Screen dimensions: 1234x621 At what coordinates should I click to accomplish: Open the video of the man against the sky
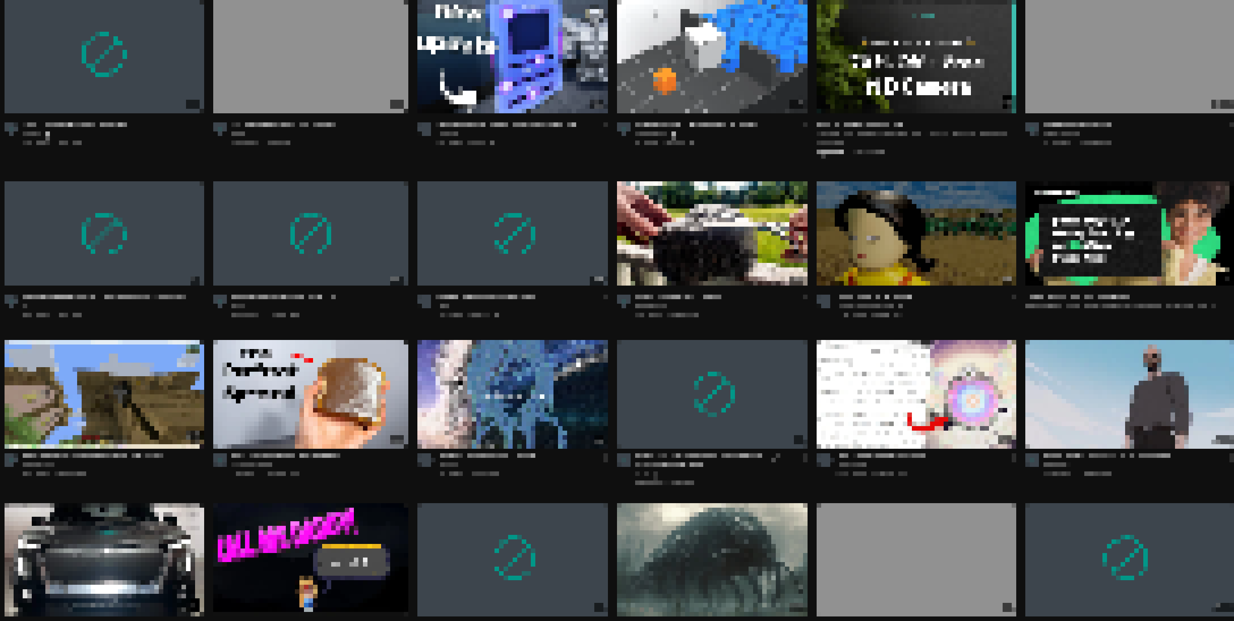point(1129,394)
